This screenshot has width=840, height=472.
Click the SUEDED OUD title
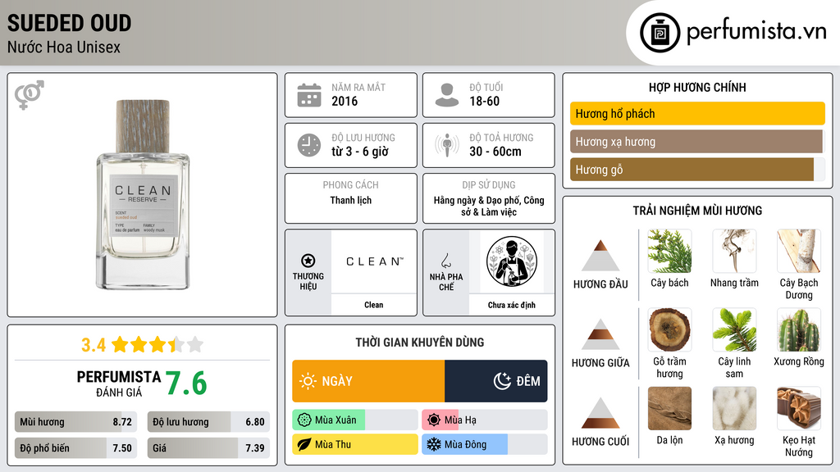point(69,23)
